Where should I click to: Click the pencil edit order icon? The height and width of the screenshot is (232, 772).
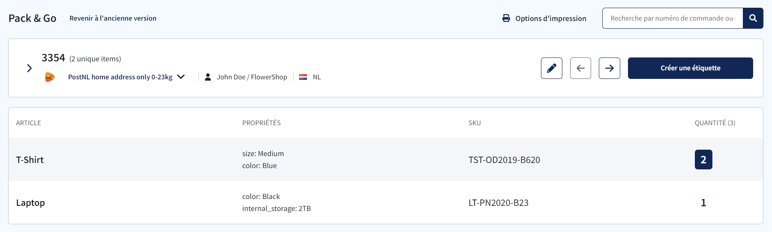click(552, 68)
